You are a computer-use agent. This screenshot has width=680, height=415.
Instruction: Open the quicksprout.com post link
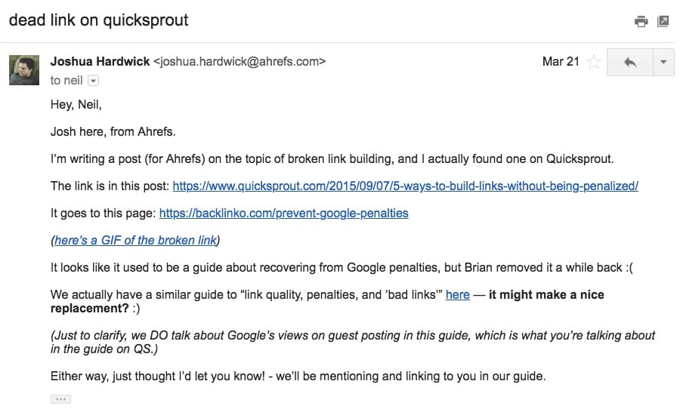click(406, 186)
